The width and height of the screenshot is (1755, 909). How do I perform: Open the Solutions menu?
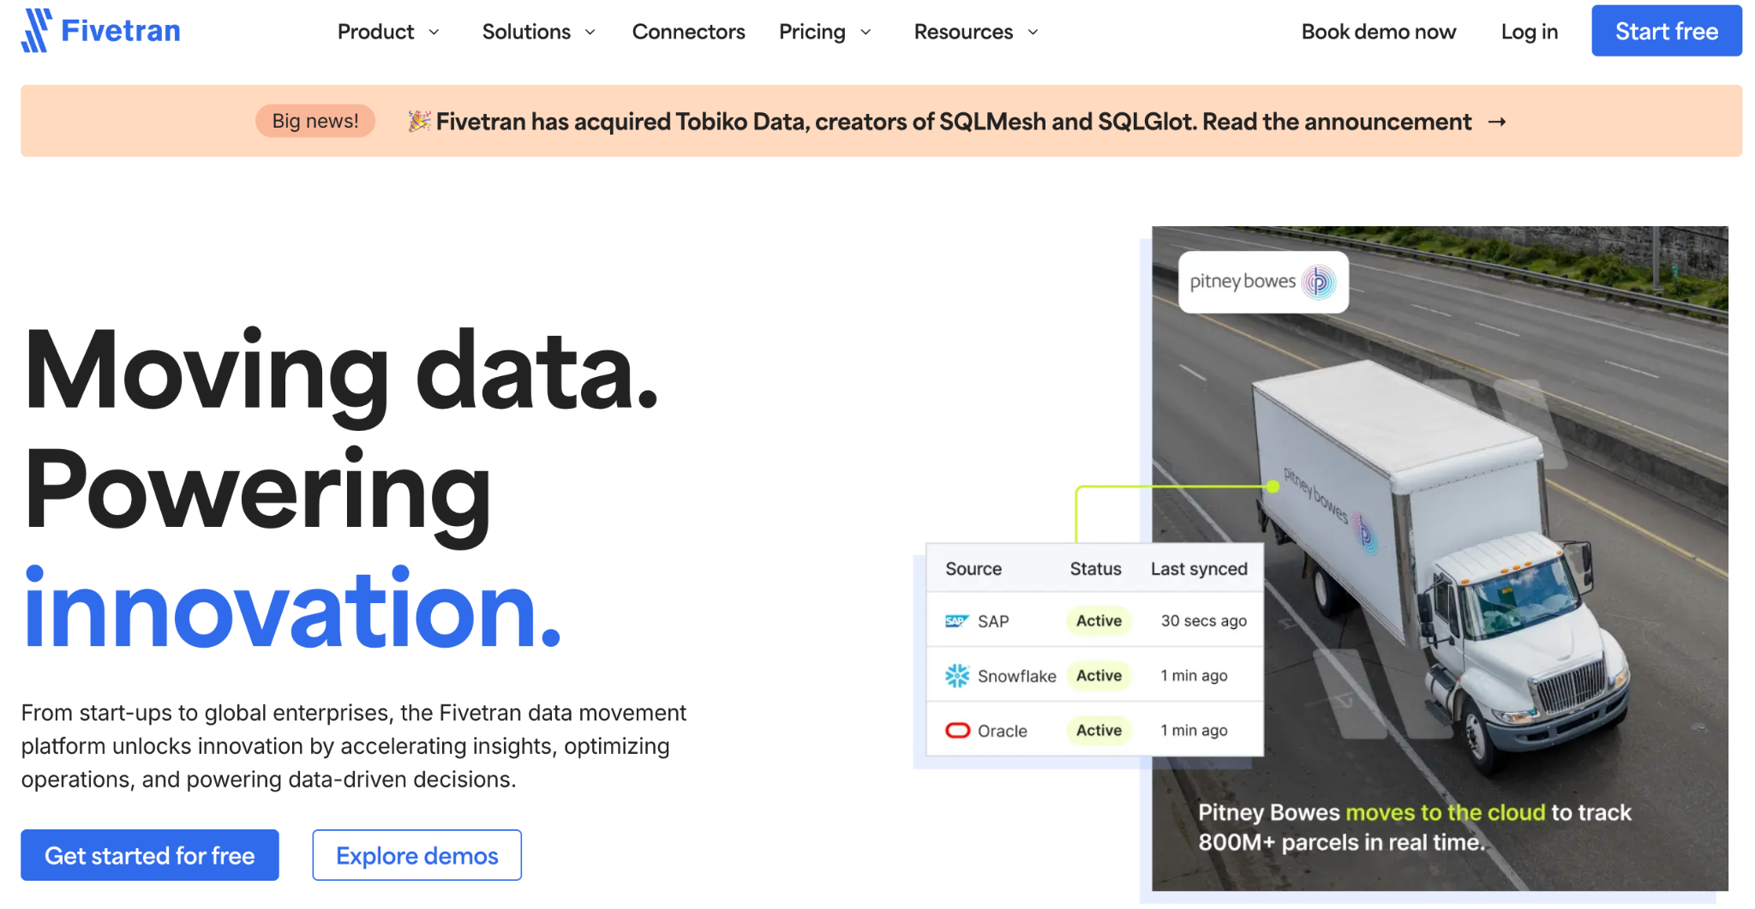pyautogui.click(x=526, y=32)
